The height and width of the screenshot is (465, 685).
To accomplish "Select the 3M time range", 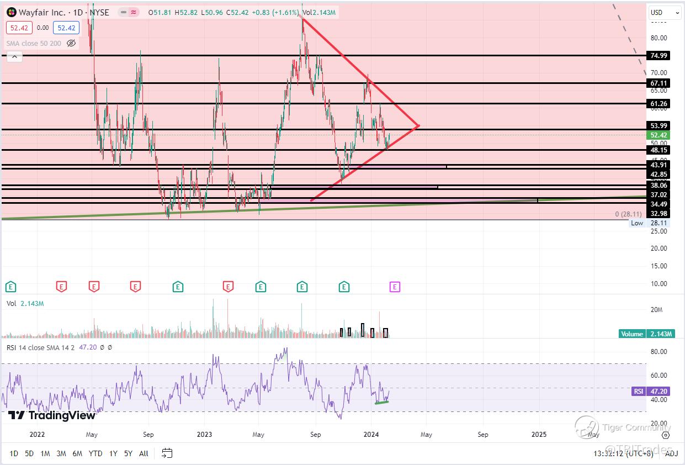I will [x=61, y=453].
